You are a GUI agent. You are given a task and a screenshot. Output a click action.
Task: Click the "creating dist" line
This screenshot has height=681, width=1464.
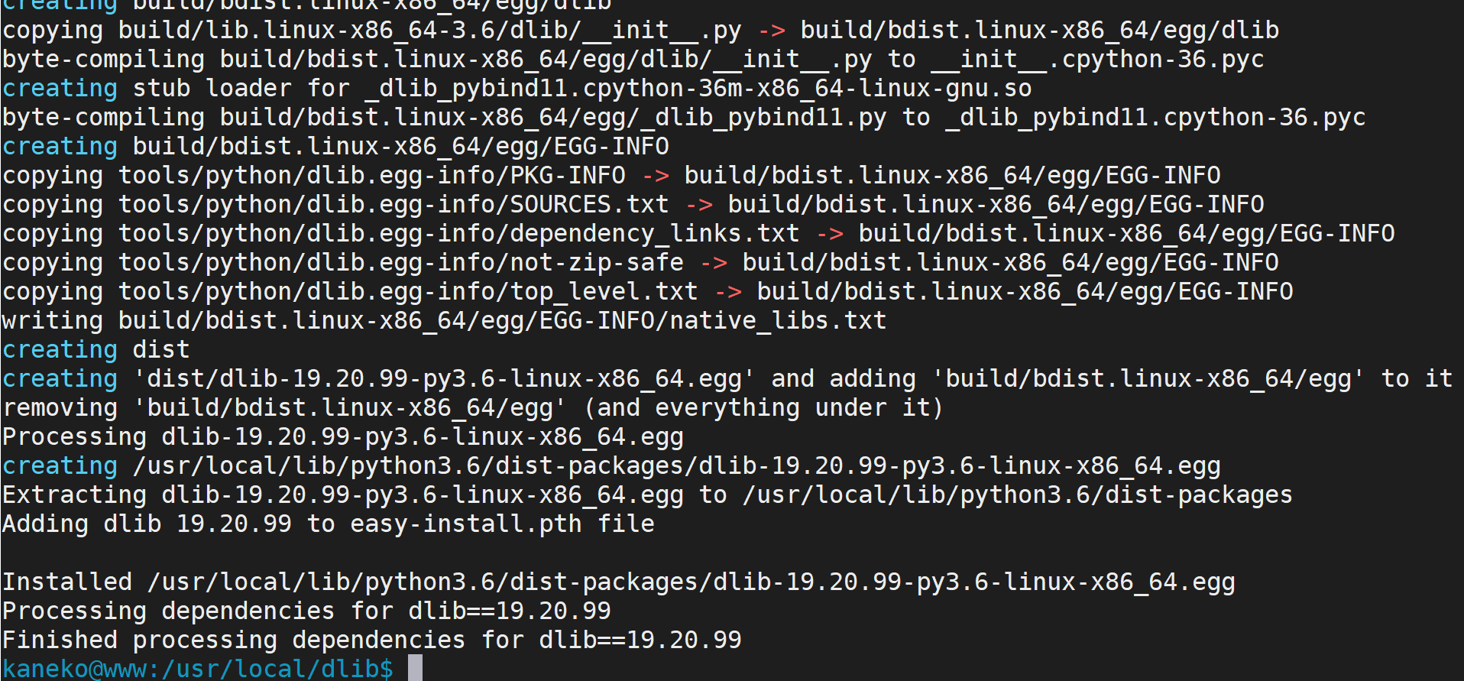click(x=96, y=349)
